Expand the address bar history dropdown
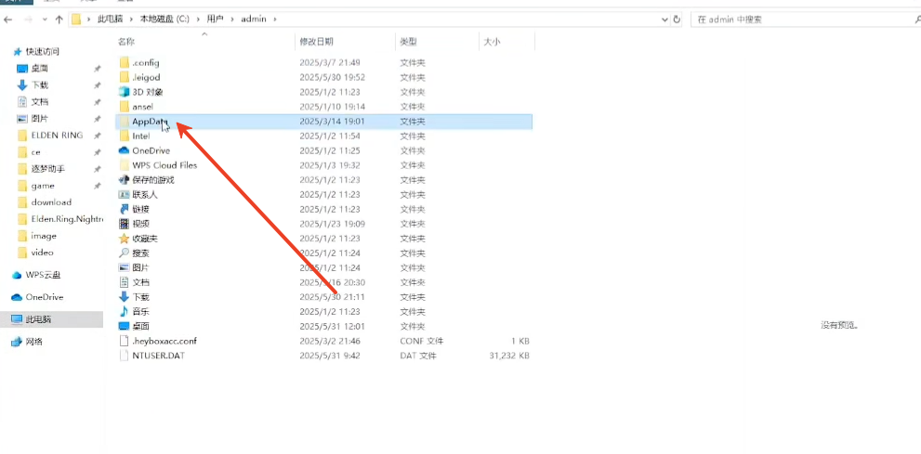Viewport: 921px width, 454px height. click(664, 19)
